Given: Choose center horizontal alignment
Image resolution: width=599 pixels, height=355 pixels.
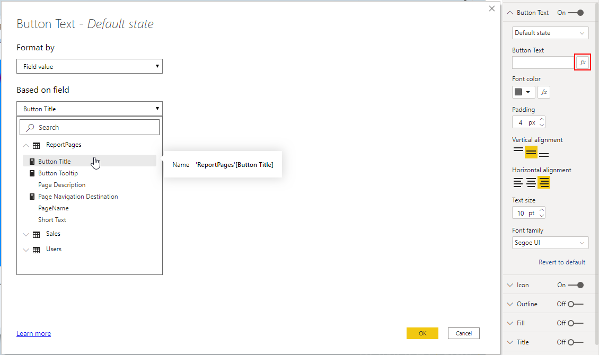Looking at the screenshot, I should point(531,182).
